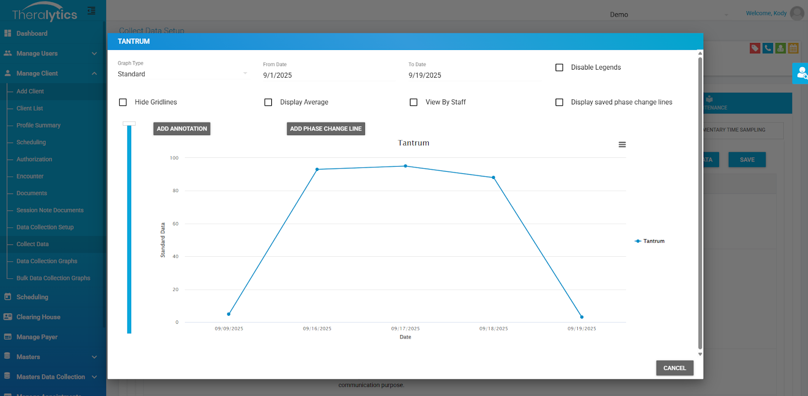Click the To Date field
808x396 pixels.
474,75
